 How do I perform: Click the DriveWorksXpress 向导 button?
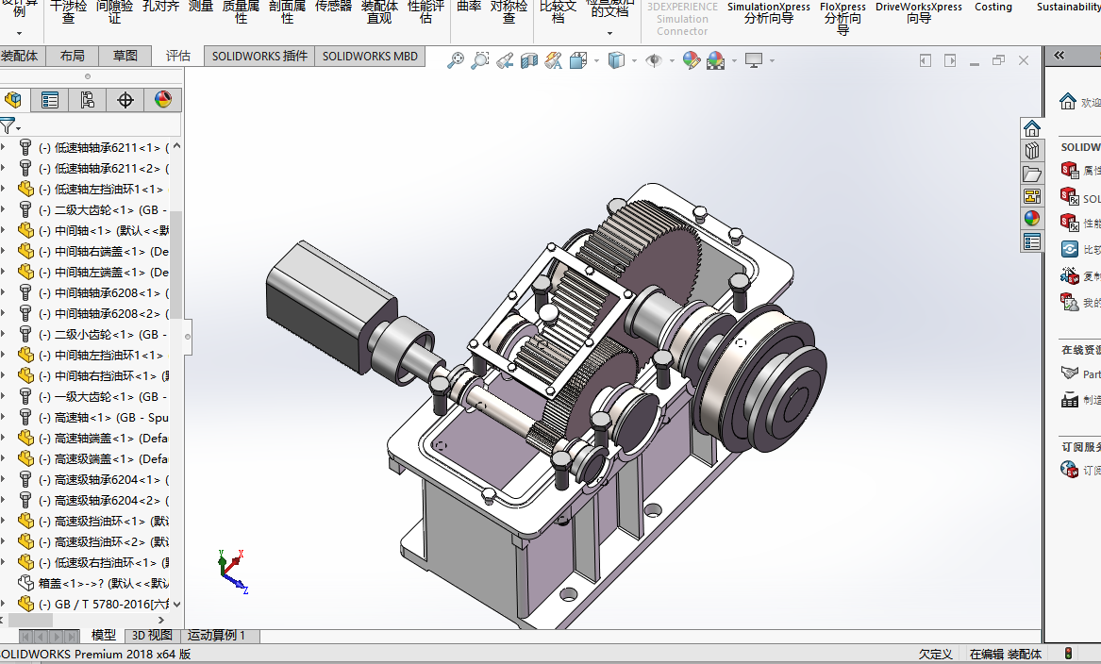coord(918,12)
